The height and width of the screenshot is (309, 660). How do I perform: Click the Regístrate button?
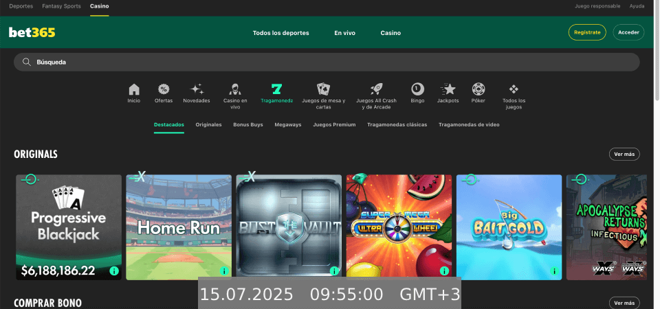click(587, 32)
